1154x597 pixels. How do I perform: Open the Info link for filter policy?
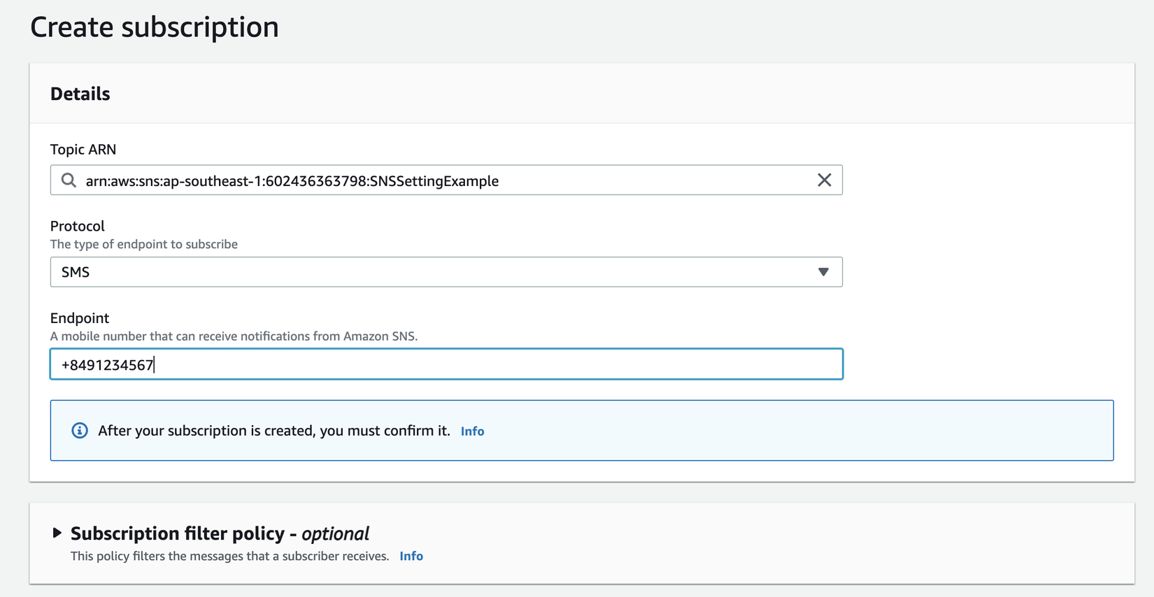click(x=411, y=556)
